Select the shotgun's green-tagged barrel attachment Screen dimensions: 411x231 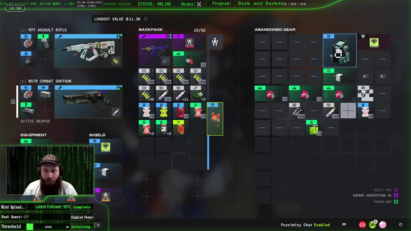click(x=28, y=110)
